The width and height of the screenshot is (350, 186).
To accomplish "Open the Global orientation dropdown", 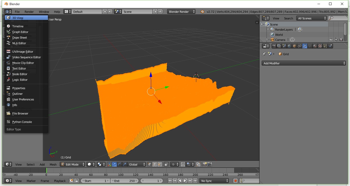I will (x=137, y=164).
